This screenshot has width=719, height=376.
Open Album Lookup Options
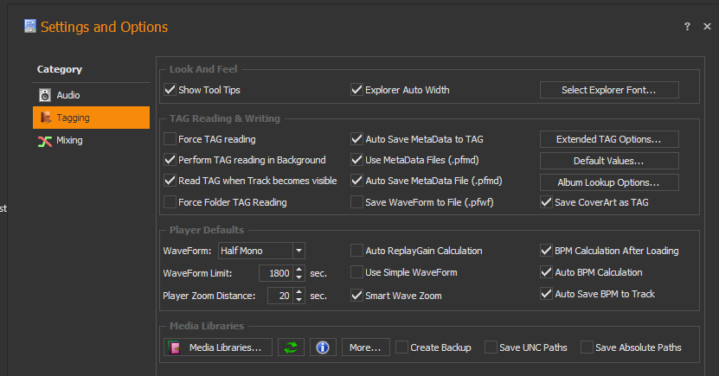(x=609, y=182)
